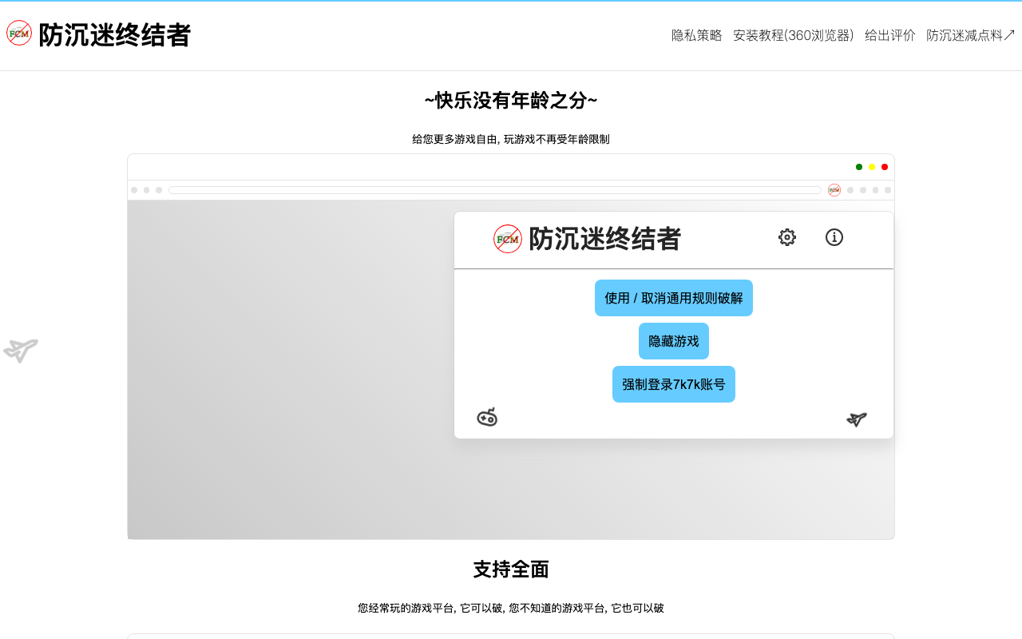
Task: Open the 防沉迷减点料 external link
Action: (971, 35)
